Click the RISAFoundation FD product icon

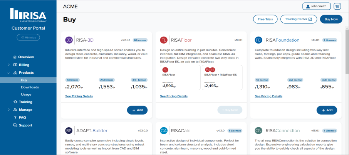(x=258, y=40)
